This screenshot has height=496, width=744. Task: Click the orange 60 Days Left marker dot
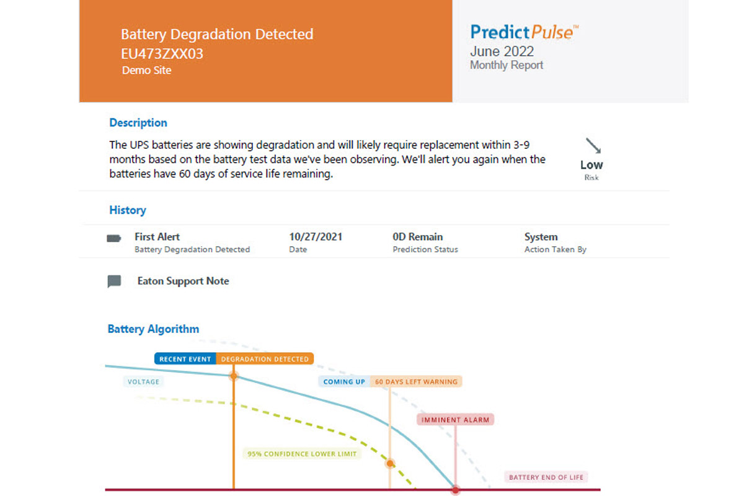[390, 463]
